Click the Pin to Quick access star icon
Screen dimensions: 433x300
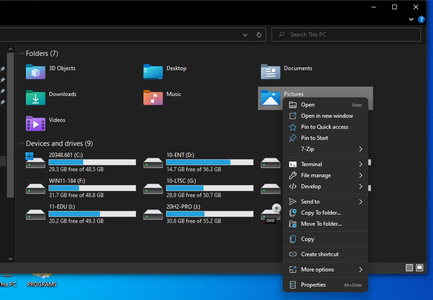293,127
